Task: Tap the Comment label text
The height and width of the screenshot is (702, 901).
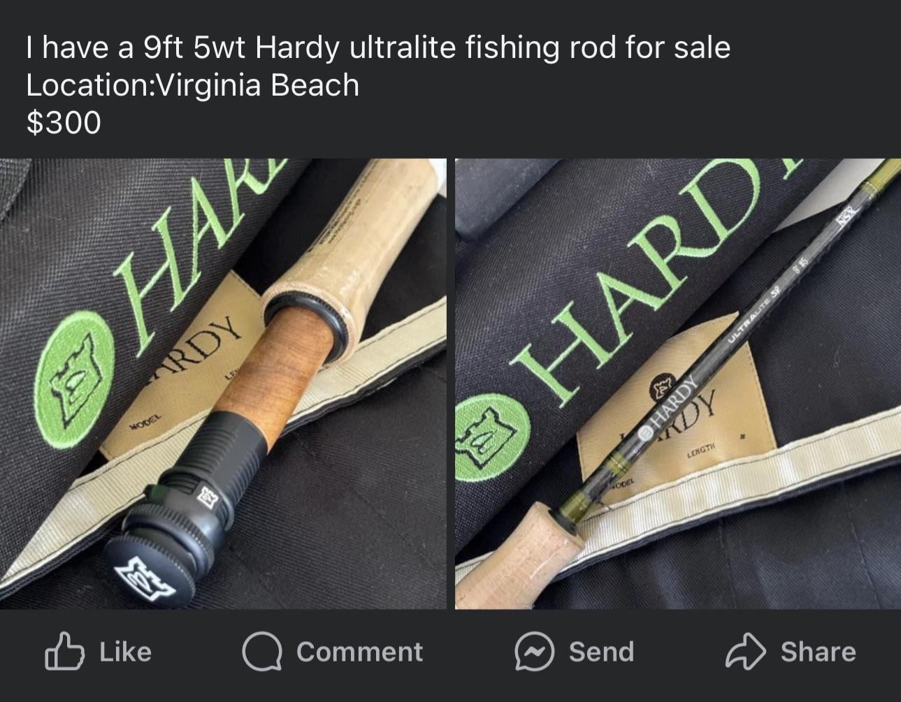Action: click(x=359, y=652)
